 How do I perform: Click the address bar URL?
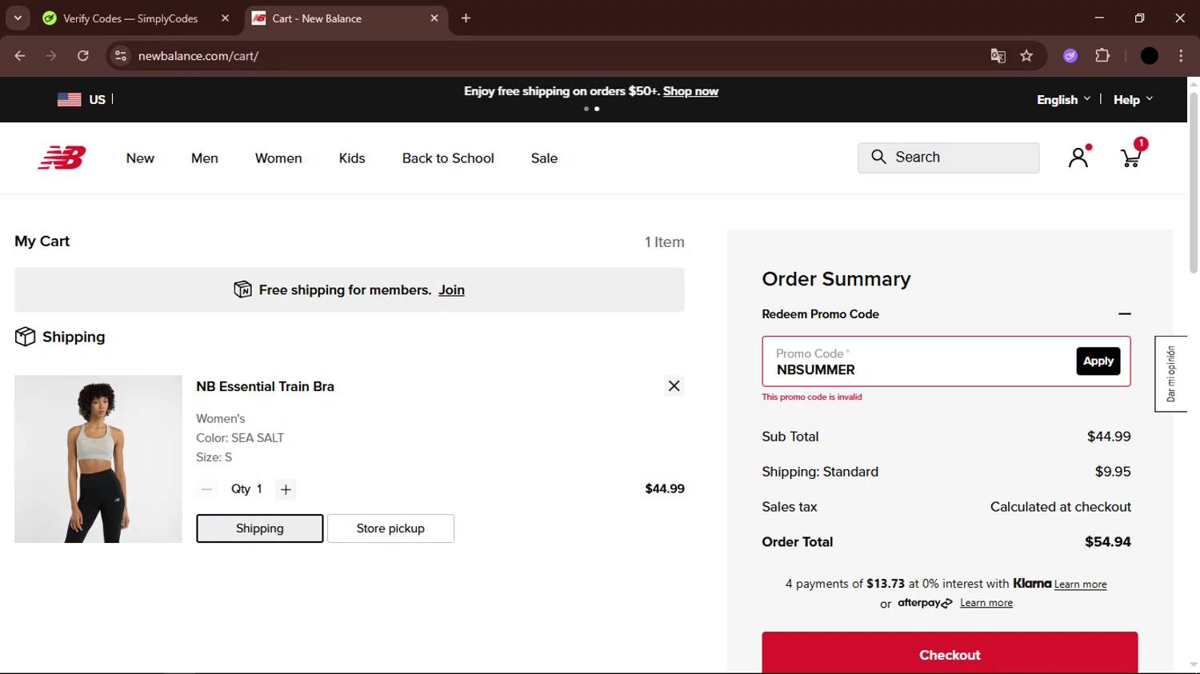tap(198, 56)
